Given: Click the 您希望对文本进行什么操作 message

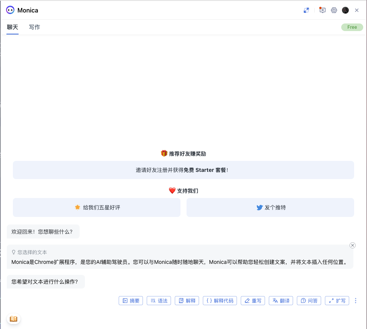Looking at the screenshot, I should click(x=45, y=282).
